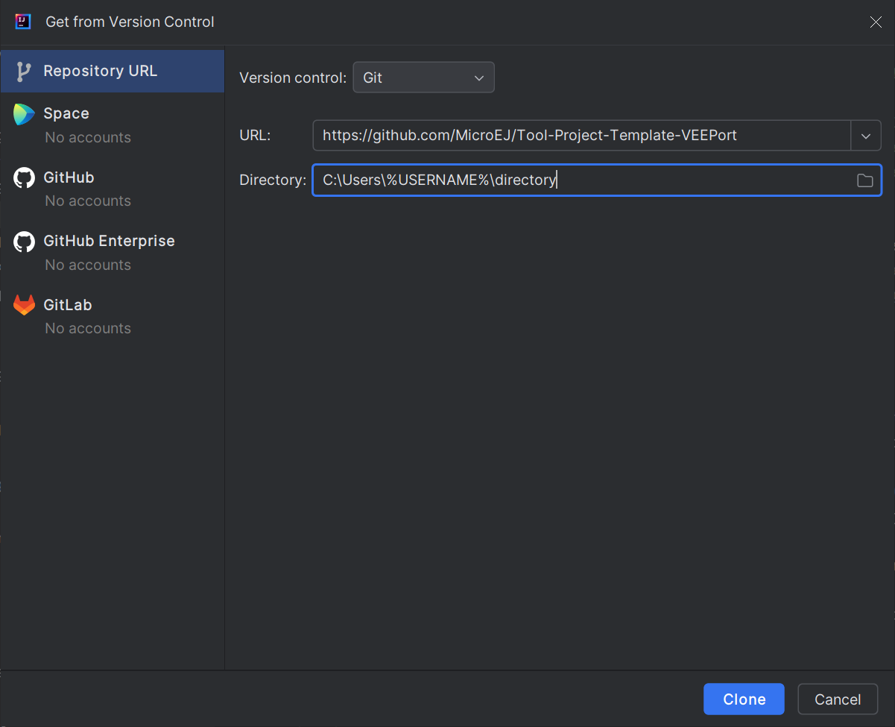Click the GitHub Enterprise octocat icon
Screen dimensions: 895x727
[24, 242]
